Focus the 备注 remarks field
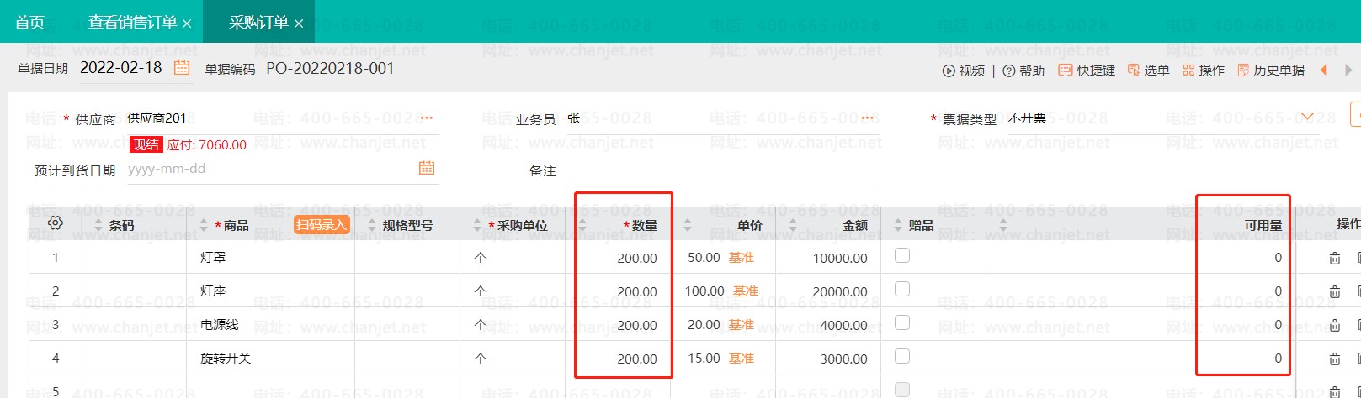 pos(723,170)
